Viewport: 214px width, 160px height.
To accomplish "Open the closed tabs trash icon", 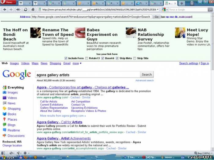I will (x=192, y=3).
